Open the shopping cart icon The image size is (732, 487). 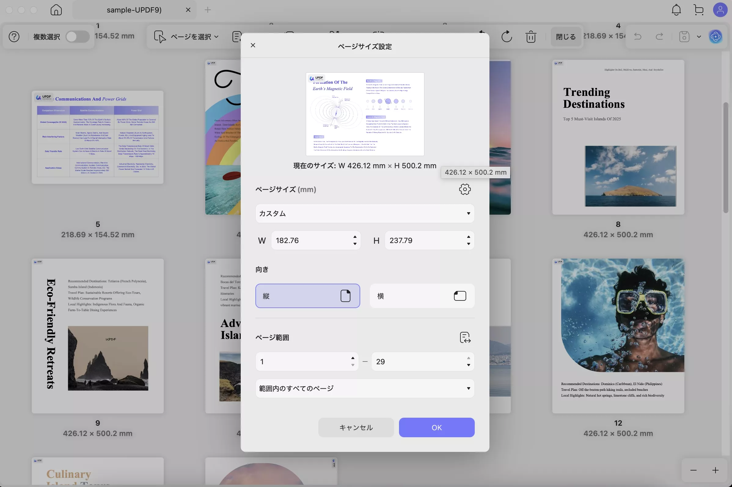click(x=698, y=10)
